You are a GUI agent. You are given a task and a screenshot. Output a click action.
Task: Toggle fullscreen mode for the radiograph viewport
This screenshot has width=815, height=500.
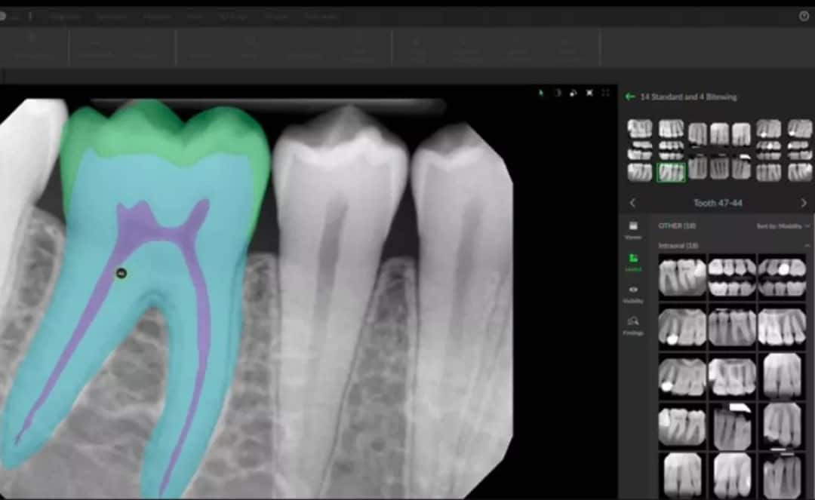pyautogui.click(x=605, y=93)
